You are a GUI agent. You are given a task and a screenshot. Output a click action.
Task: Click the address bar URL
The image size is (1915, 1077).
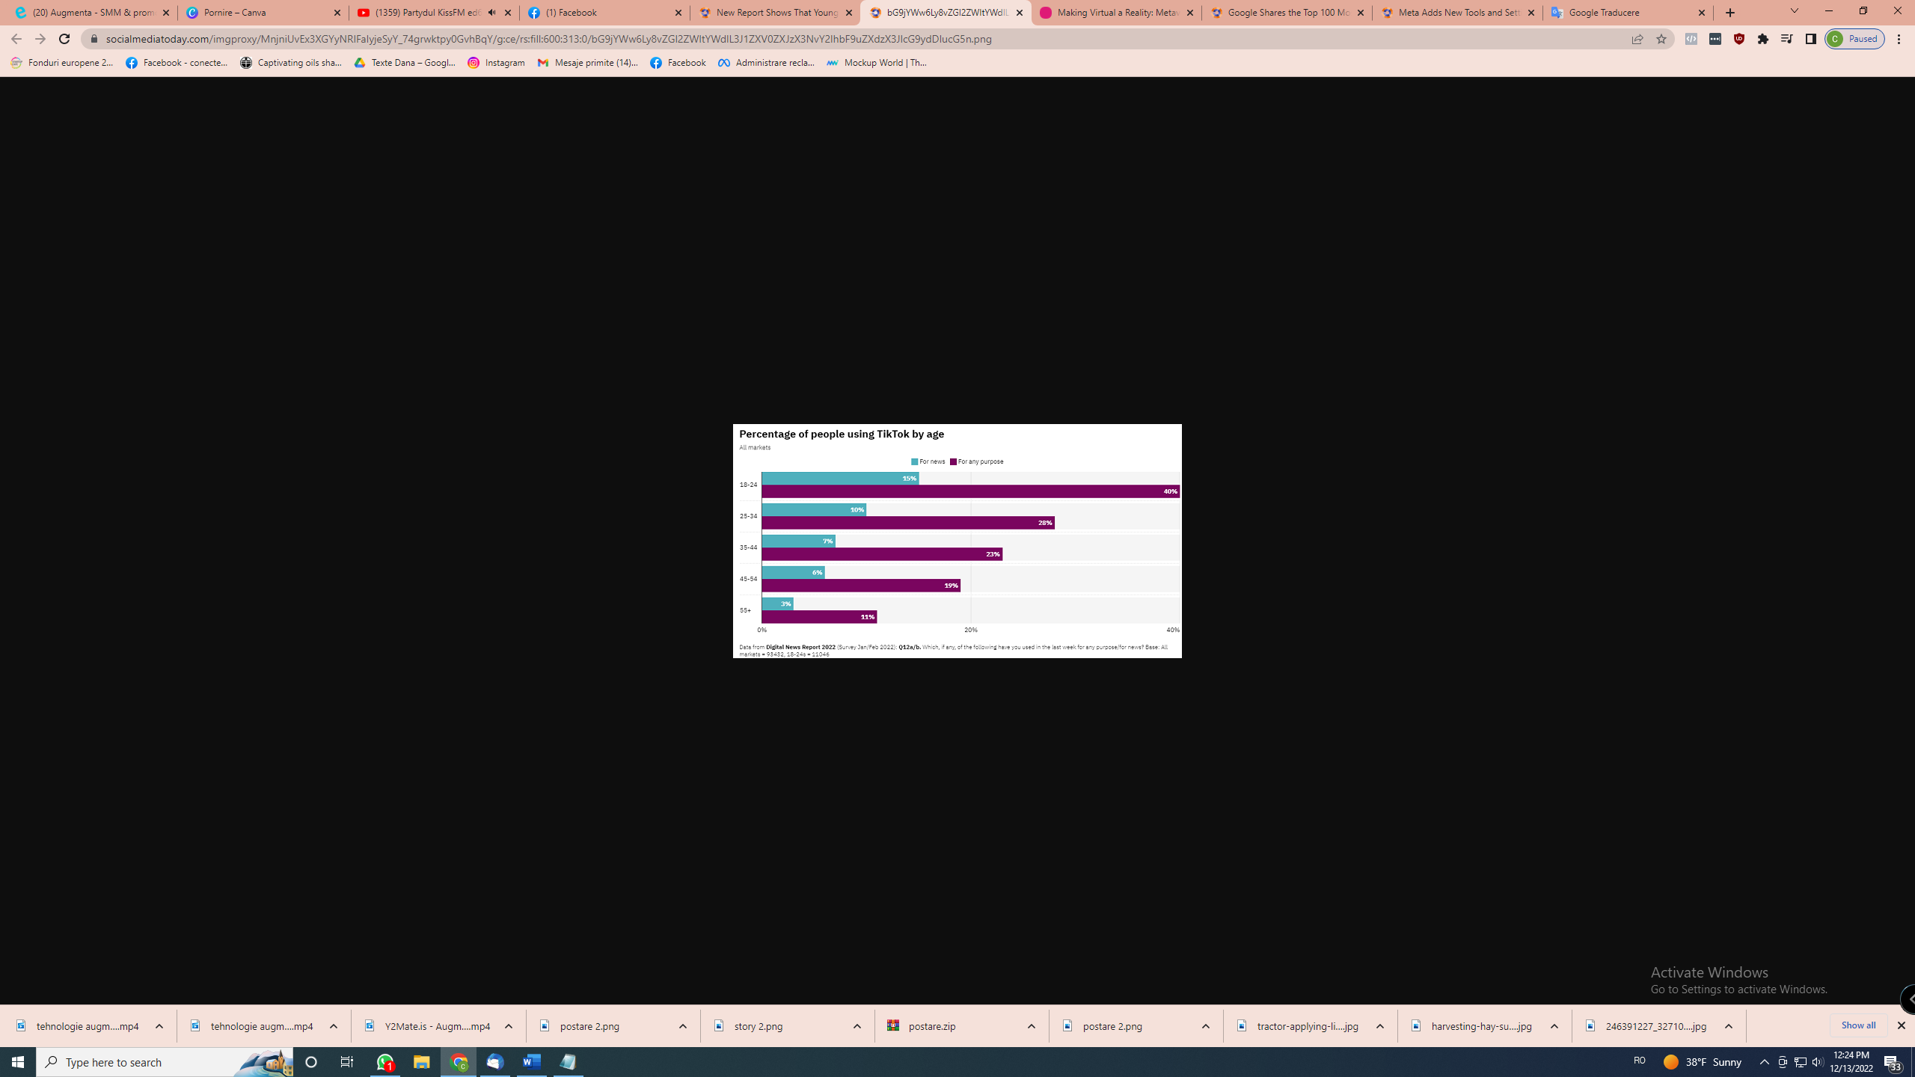[x=548, y=39]
